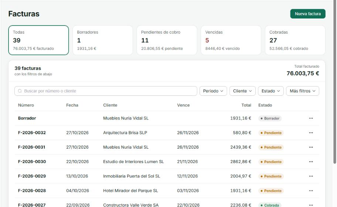Image resolution: width=337 pixels, height=207 pixels.
Task: Open three-dot menu for invoice F-2026-0030
Action: 311,162
